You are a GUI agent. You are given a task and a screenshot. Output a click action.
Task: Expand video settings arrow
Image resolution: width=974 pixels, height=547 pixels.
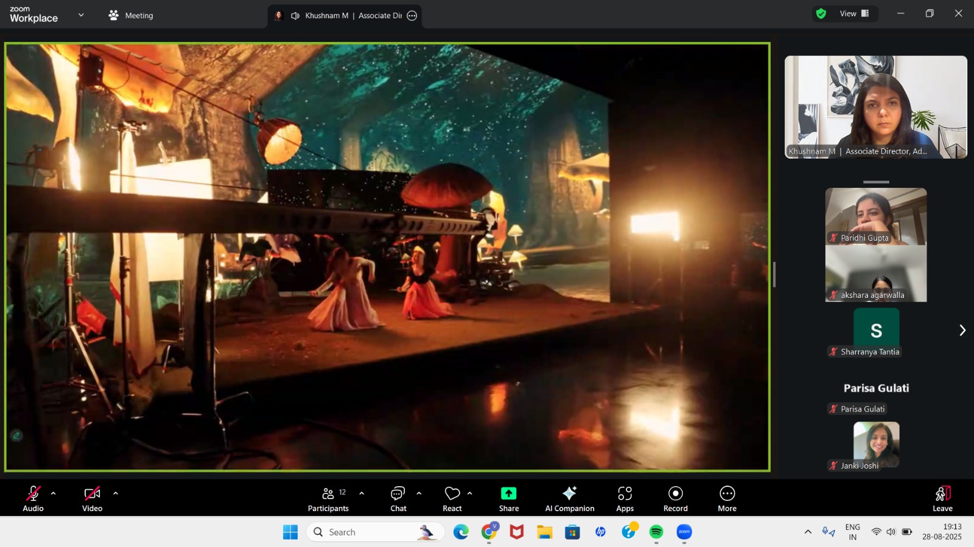116,493
